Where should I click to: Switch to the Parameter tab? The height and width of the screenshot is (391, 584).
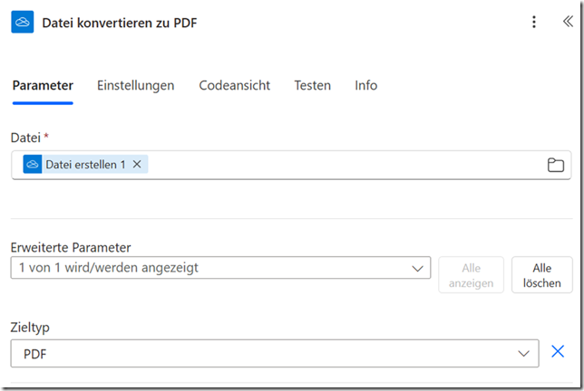(43, 86)
